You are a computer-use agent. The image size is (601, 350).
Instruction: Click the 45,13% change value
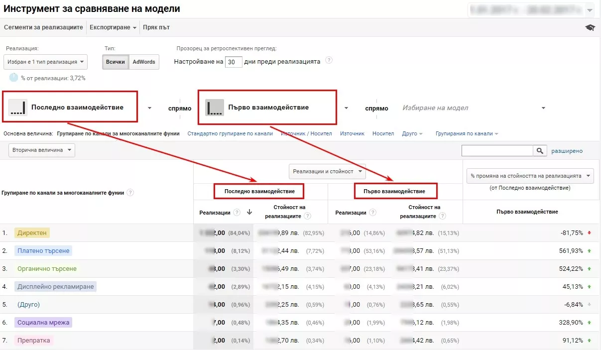point(572,286)
